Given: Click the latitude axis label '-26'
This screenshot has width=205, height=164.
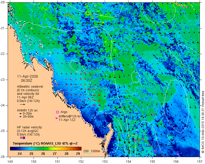Looking at the screenshot, I should tap(2, 157).
